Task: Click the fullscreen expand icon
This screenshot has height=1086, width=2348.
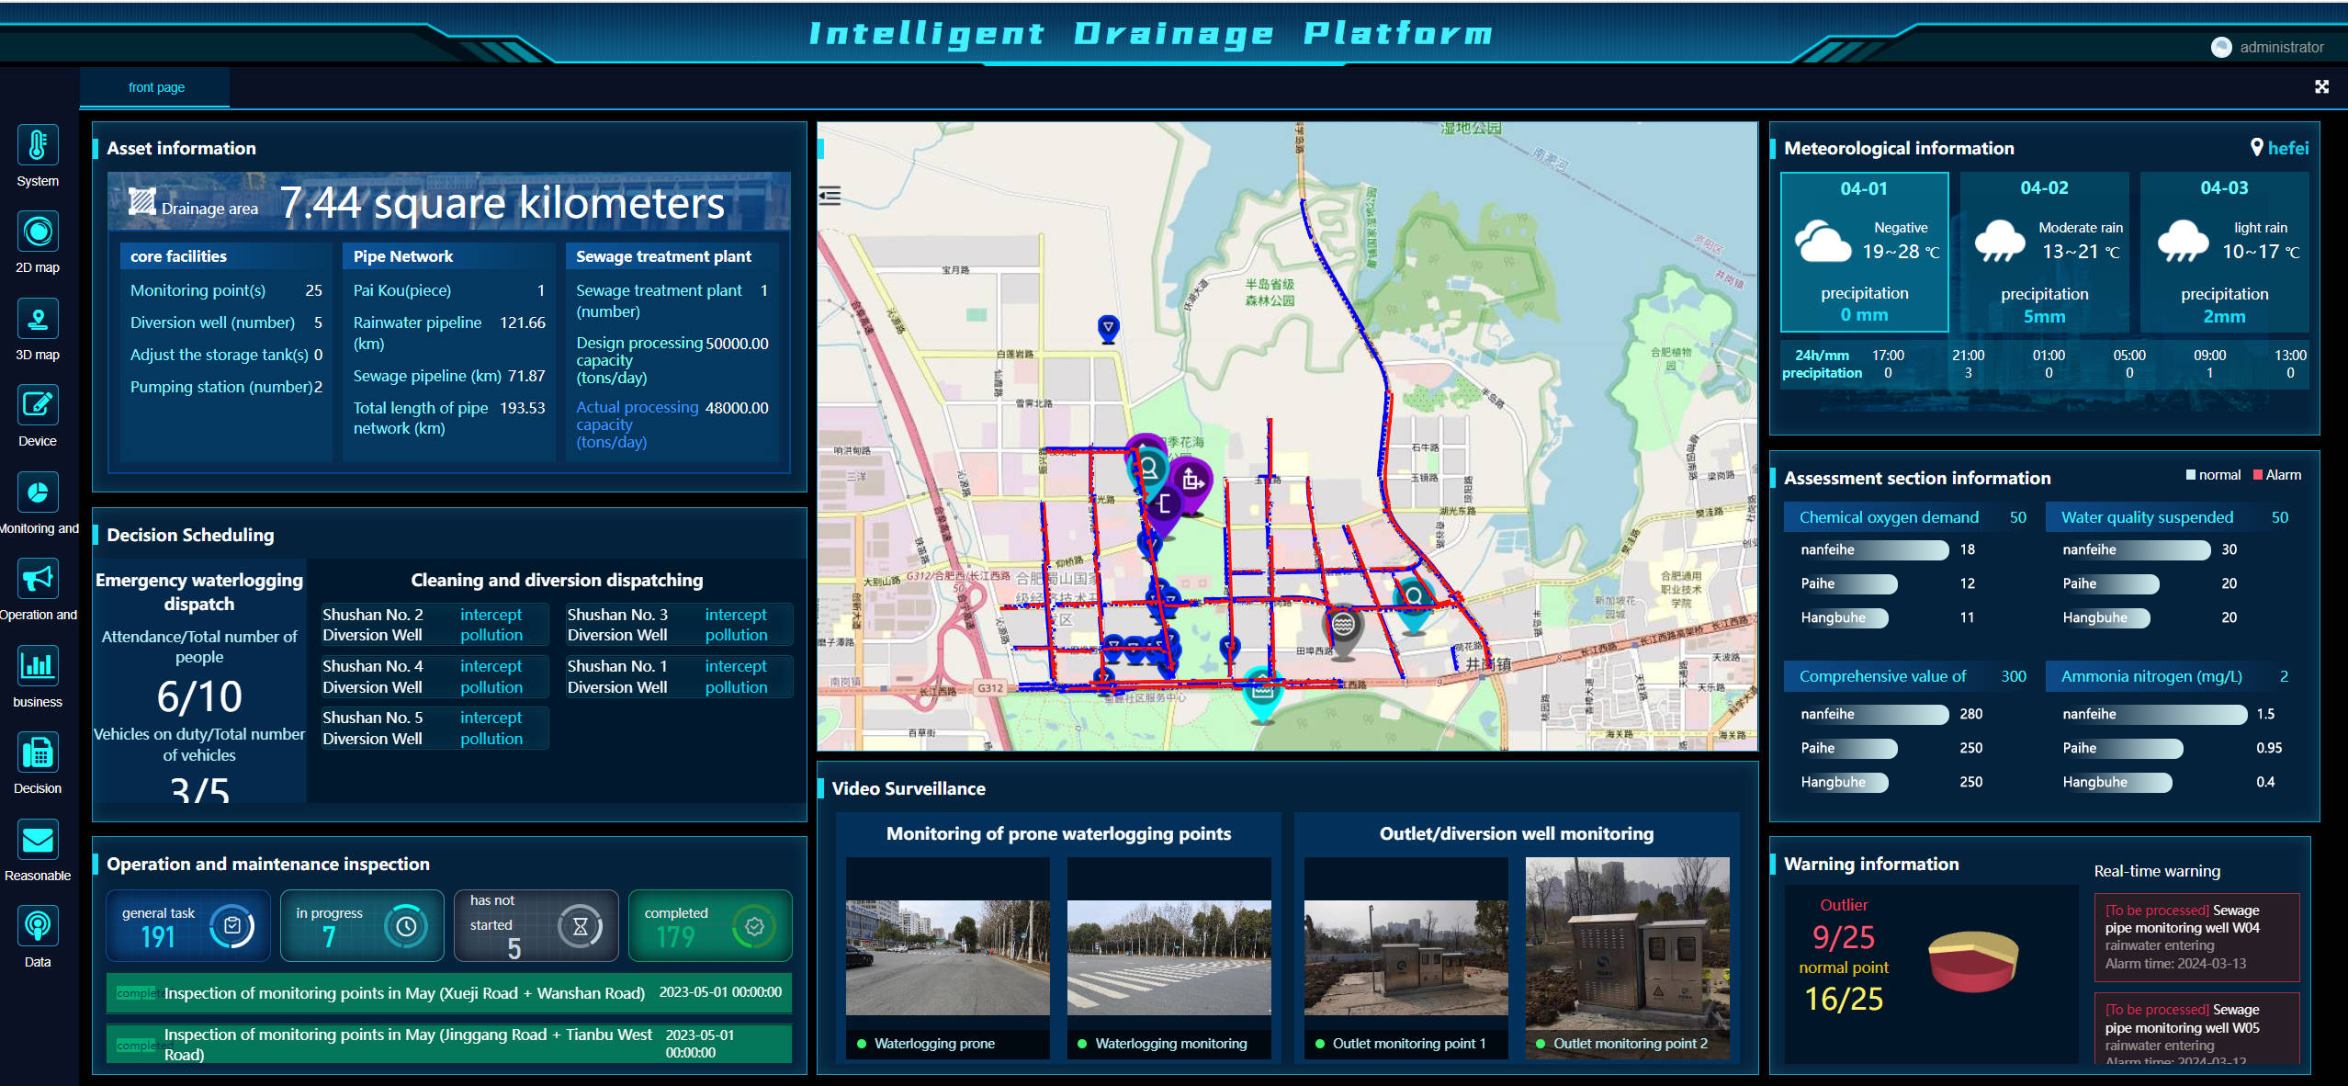Action: 2321,86
